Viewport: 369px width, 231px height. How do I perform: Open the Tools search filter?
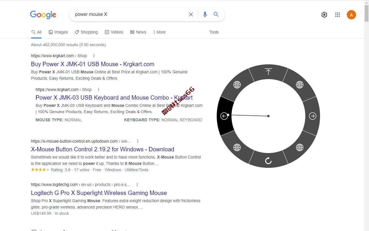click(x=214, y=32)
